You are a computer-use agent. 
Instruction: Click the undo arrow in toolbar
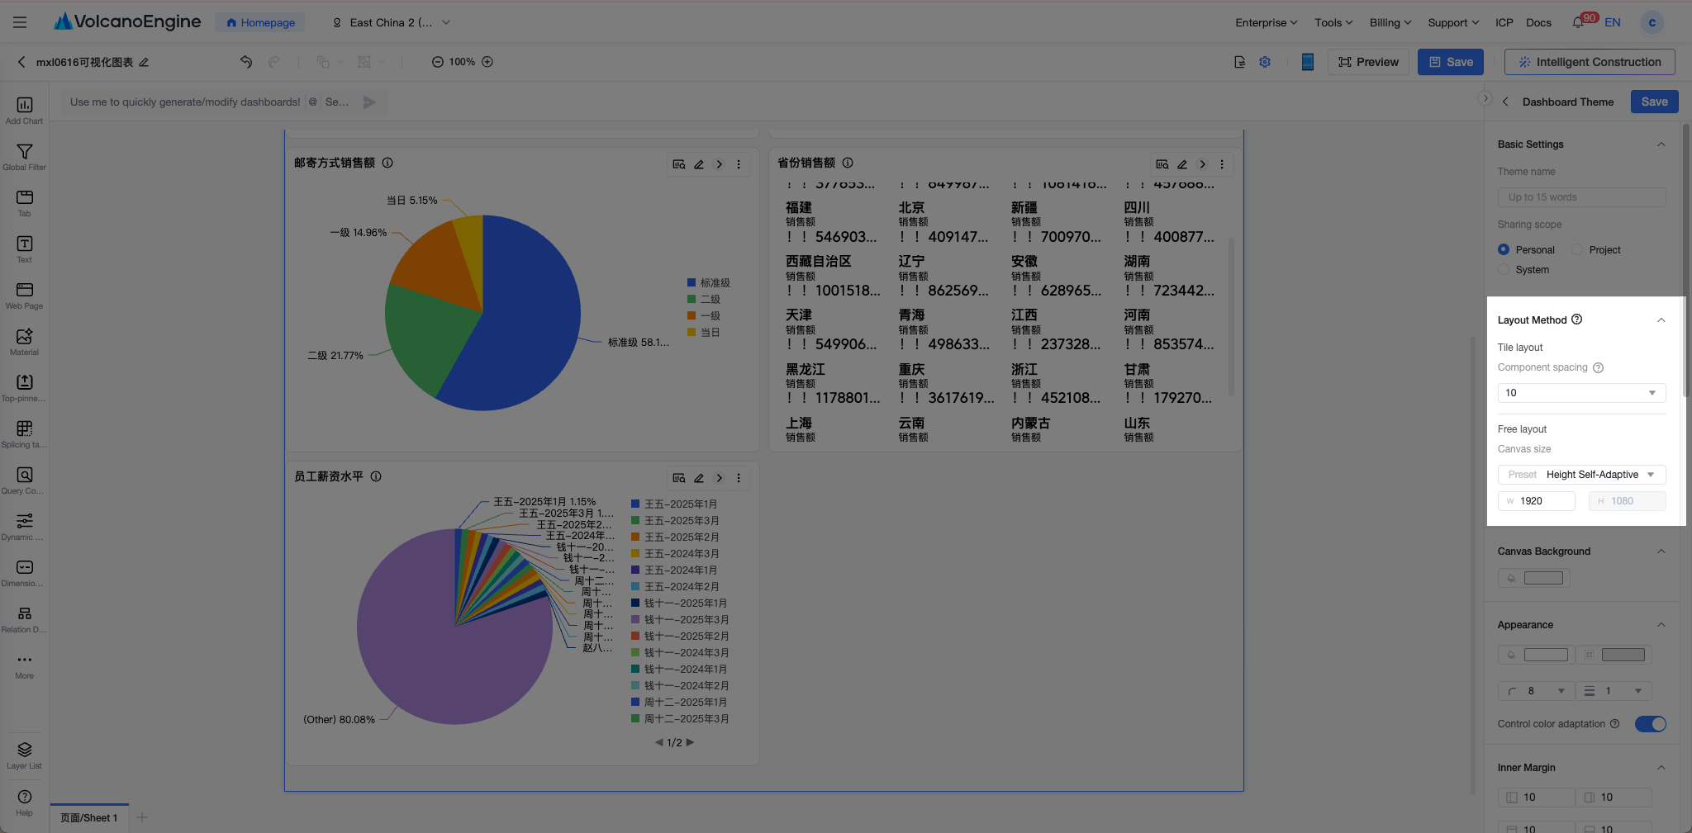pyautogui.click(x=245, y=62)
